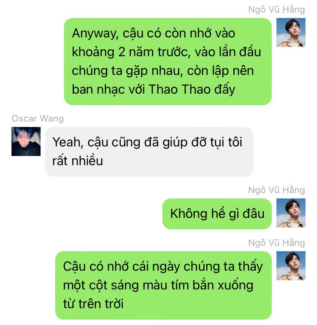Click "Thao Thao" in the first message
The height and width of the screenshot is (325, 317).
click(179, 89)
